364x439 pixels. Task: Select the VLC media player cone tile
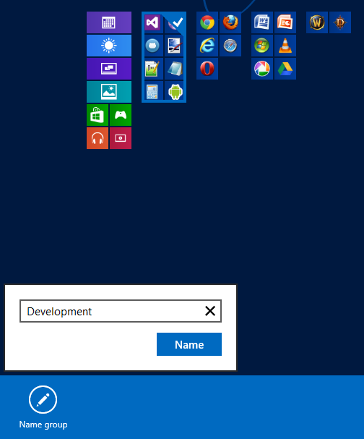(x=285, y=46)
